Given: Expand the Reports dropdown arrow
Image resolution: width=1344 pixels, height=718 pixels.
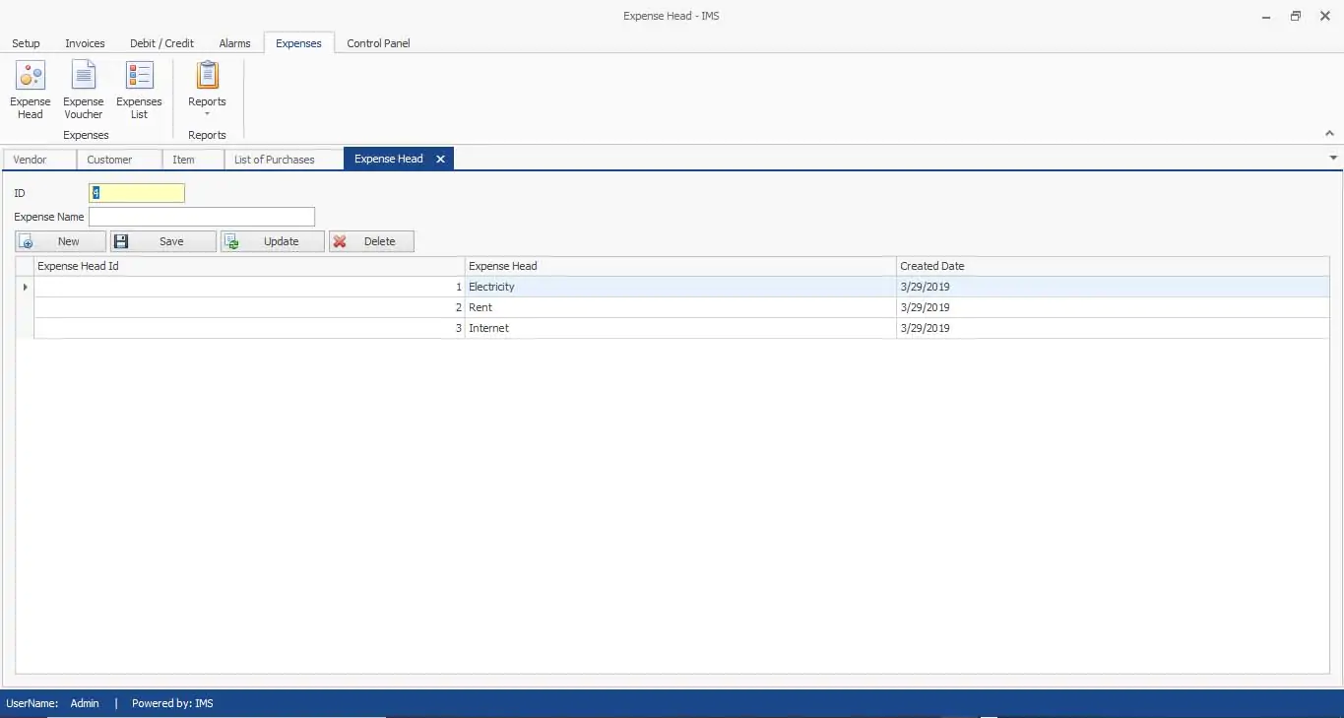Looking at the screenshot, I should click(x=207, y=114).
